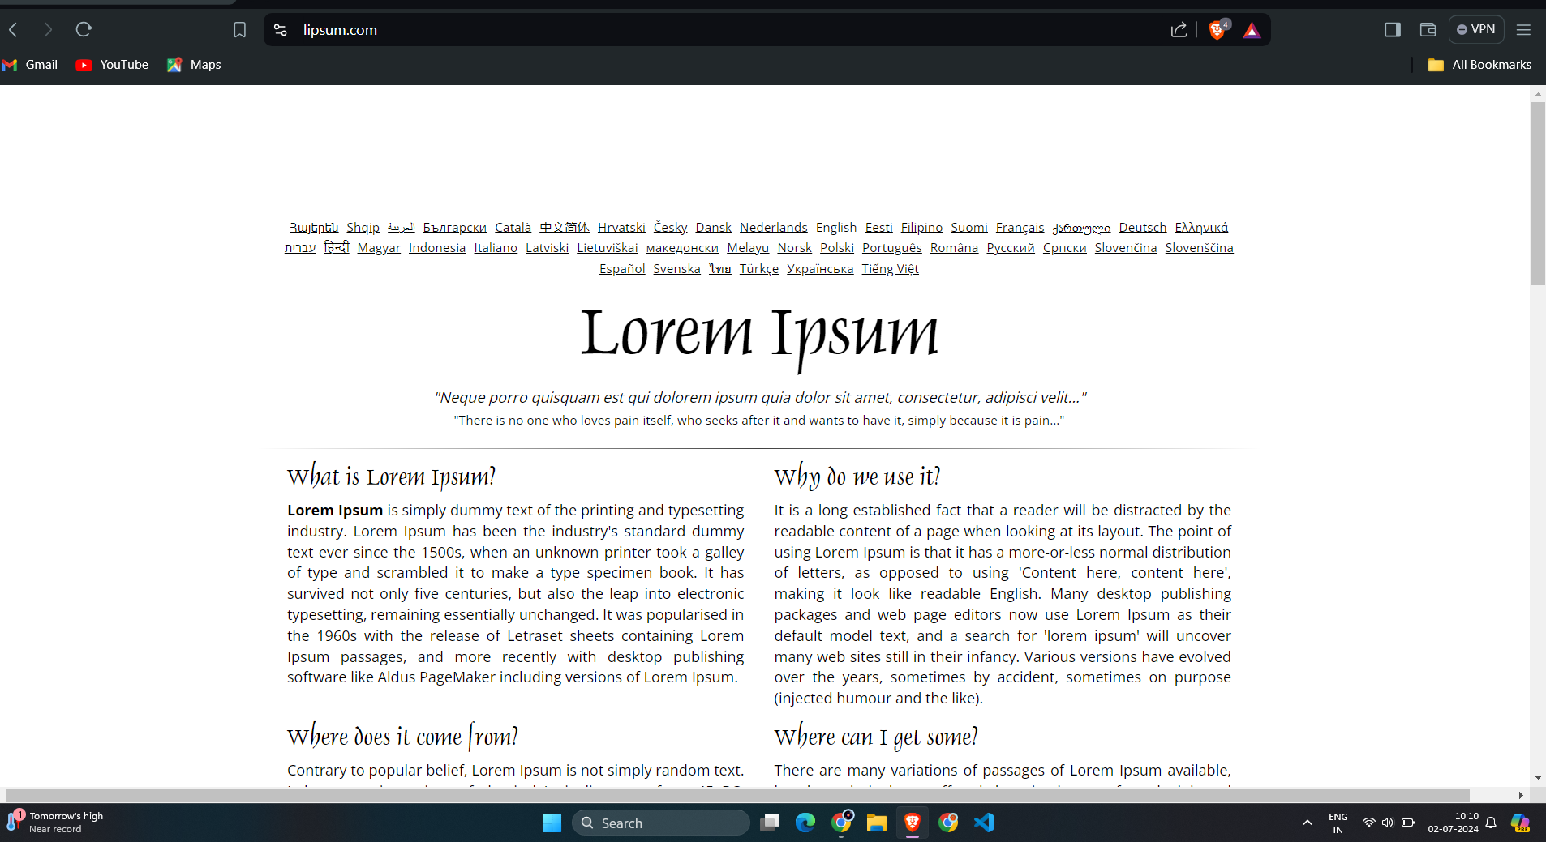This screenshot has height=842, width=1546.
Task: Toggle the Brave VPN
Action: click(x=1475, y=29)
